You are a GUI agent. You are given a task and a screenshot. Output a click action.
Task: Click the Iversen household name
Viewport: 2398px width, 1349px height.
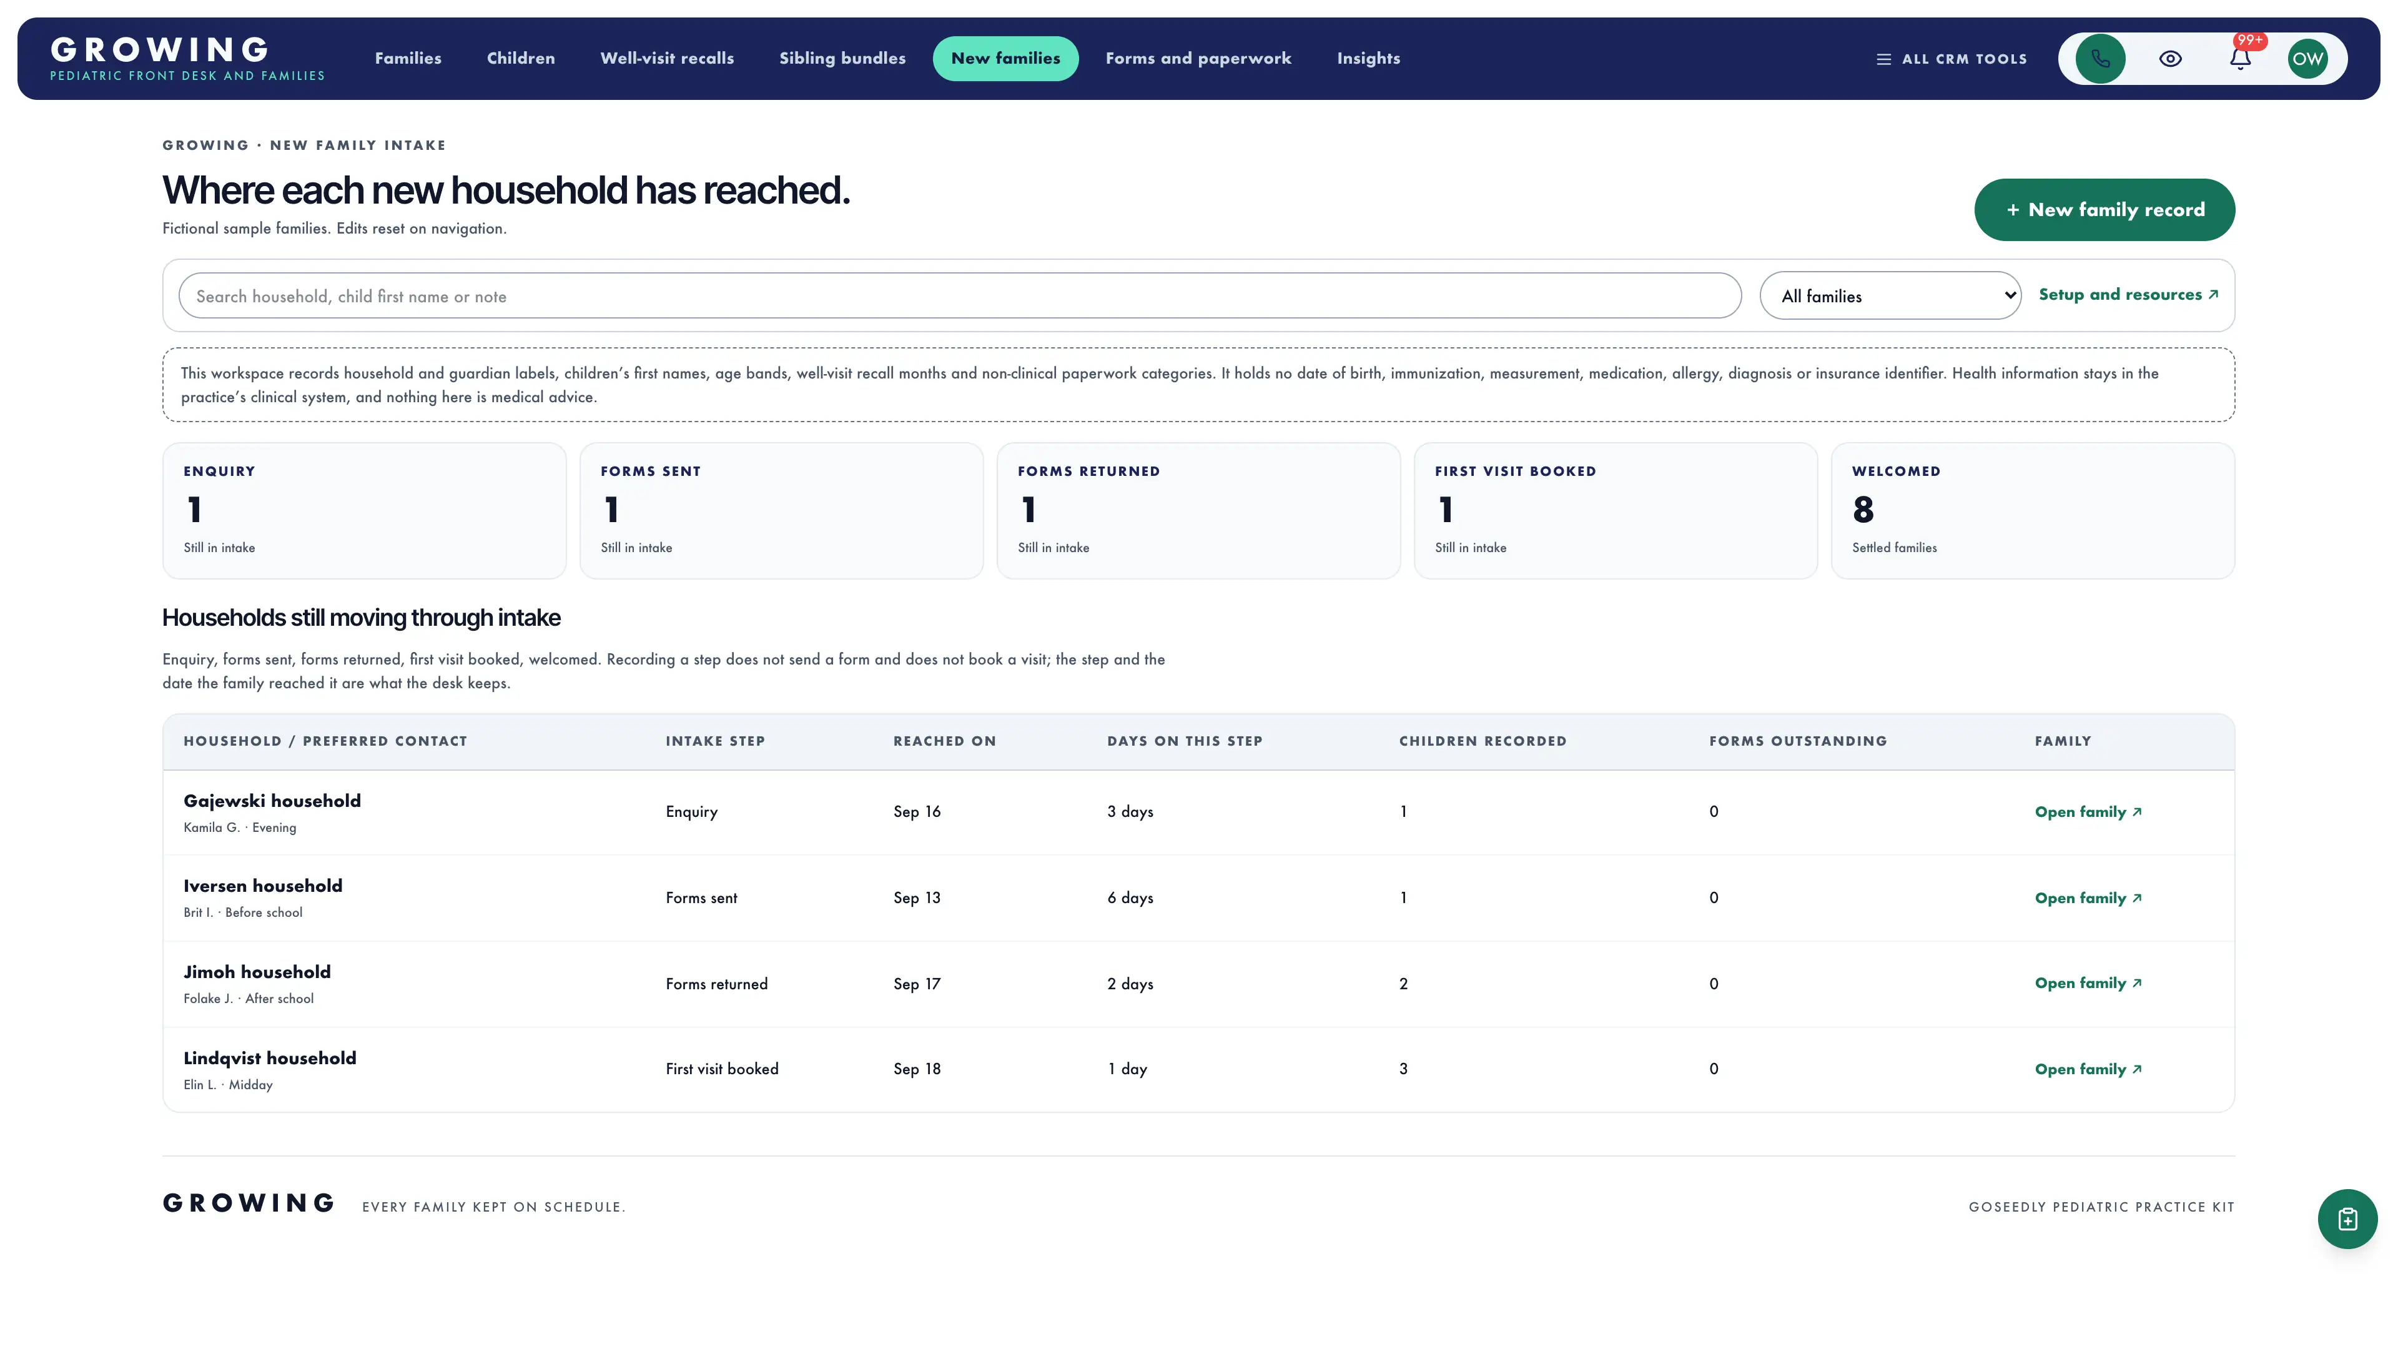(262, 886)
